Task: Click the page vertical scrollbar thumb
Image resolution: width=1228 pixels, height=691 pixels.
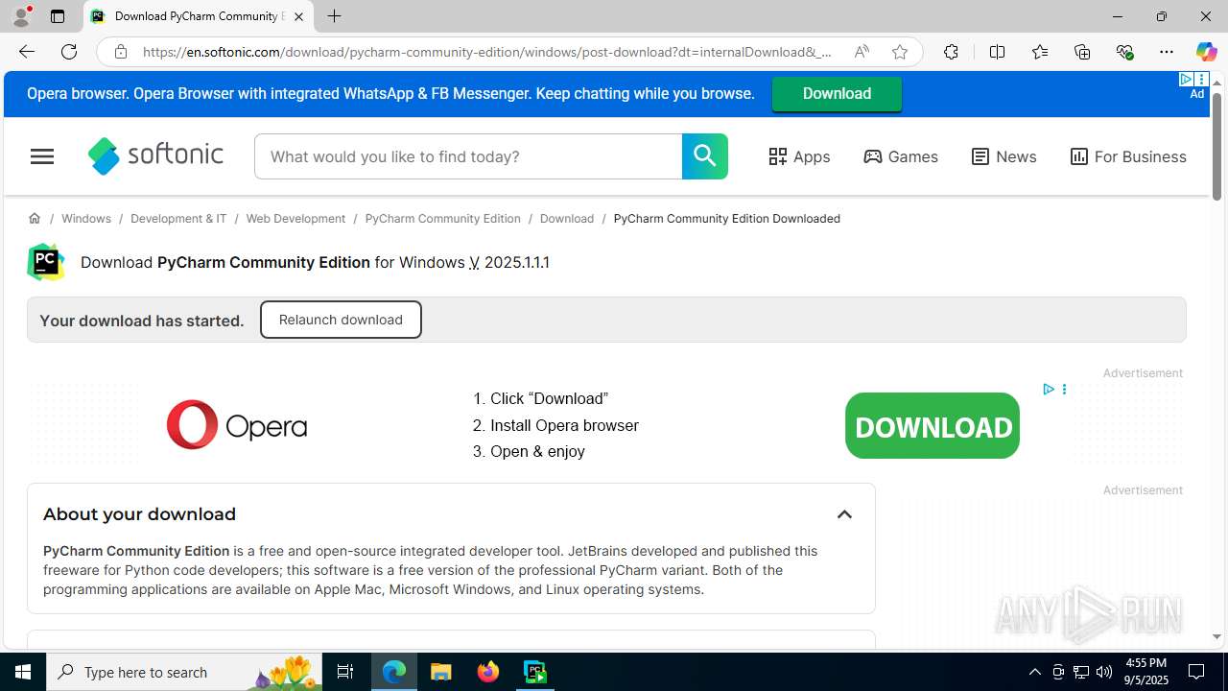Action: pyautogui.click(x=1216, y=148)
